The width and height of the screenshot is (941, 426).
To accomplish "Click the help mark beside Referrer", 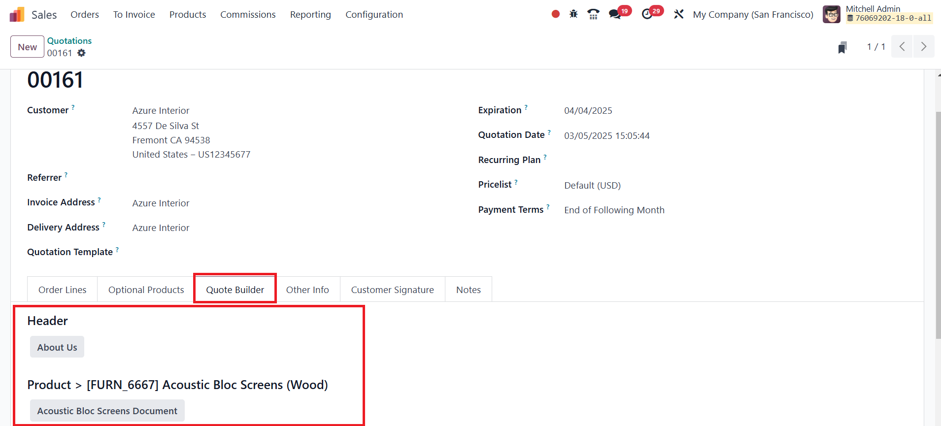I will (x=66, y=174).
